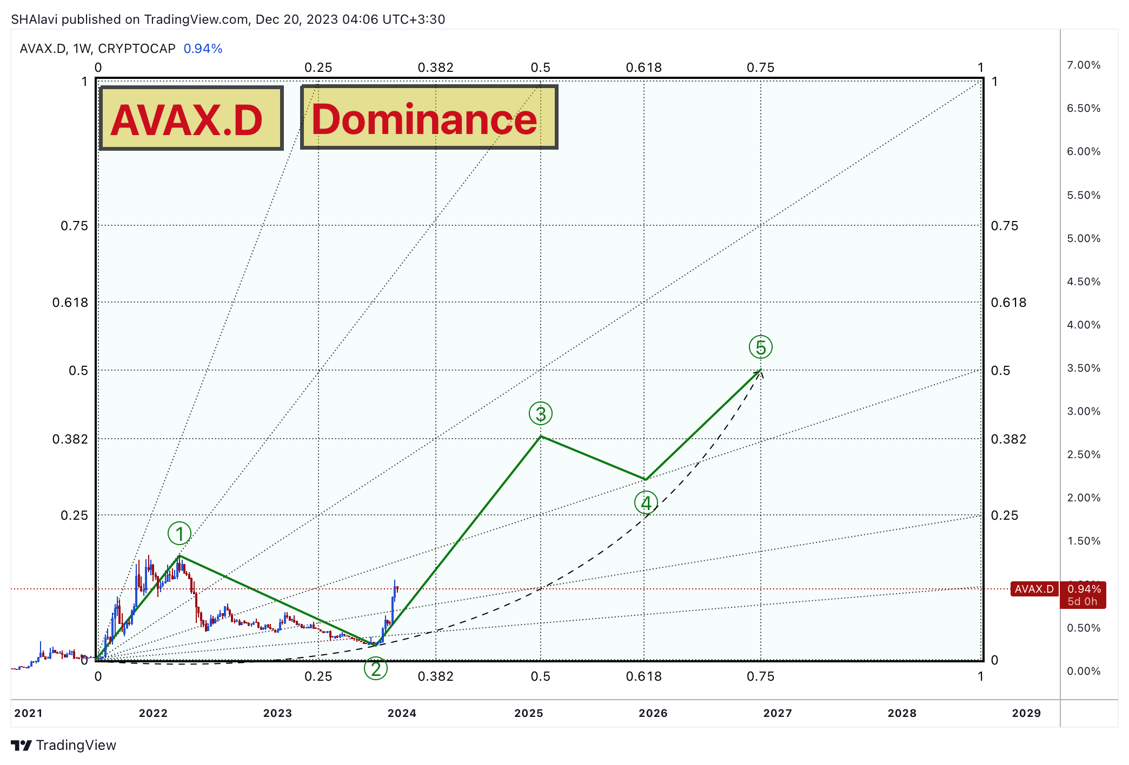Click the 2025 label on the time axis

coord(529,713)
